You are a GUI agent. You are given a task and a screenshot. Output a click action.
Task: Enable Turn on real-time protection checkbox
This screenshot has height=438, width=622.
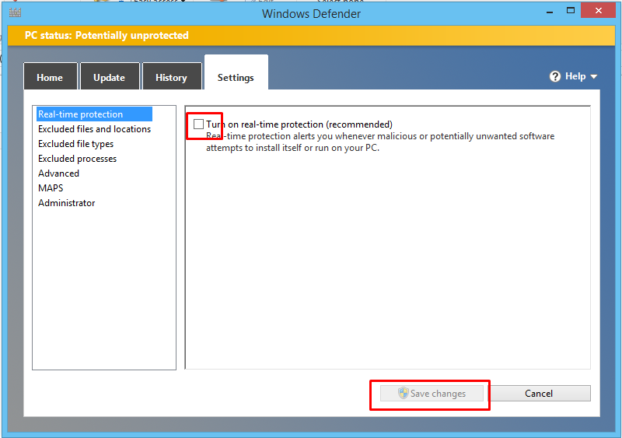point(198,124)
